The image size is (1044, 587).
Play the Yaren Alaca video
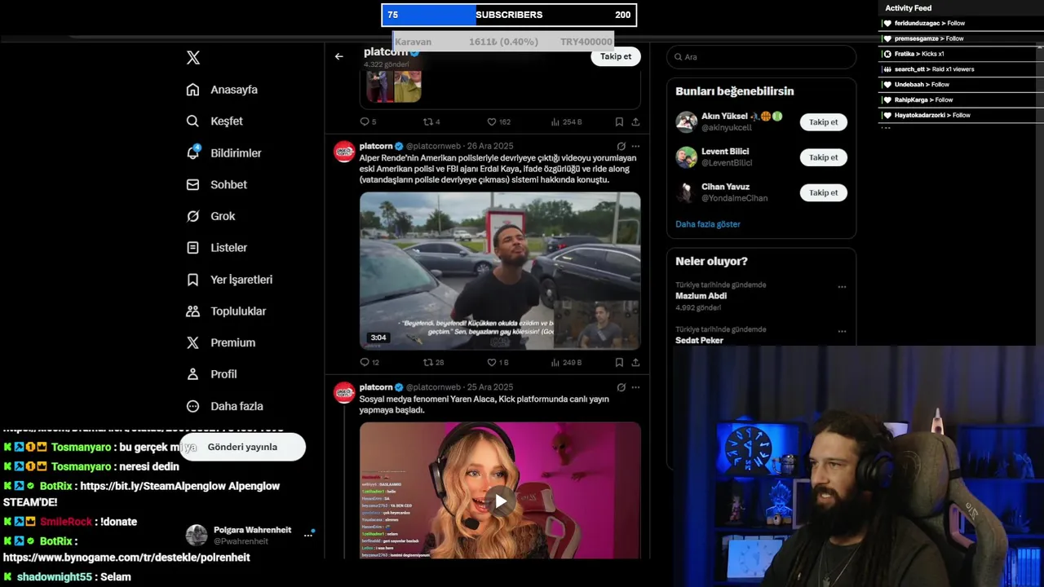[x=500, y=501]
